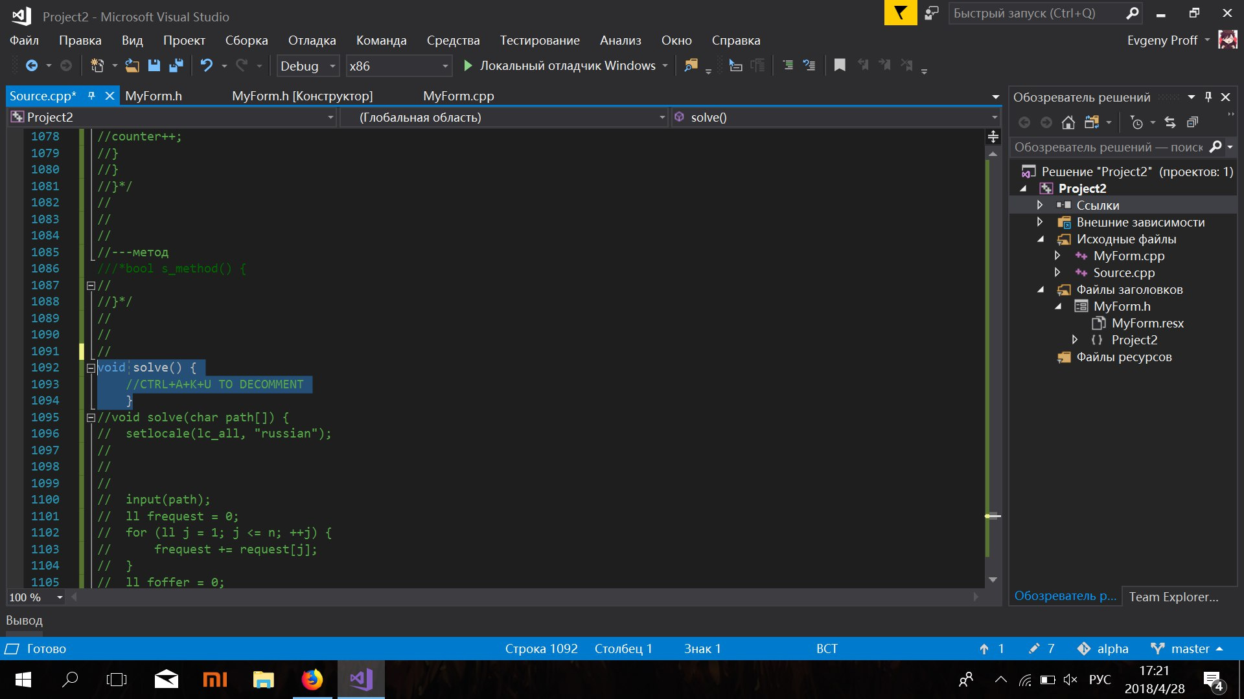
Task: Collapse the void solve() code block at line 1092
Action: (x=91, y=368)
